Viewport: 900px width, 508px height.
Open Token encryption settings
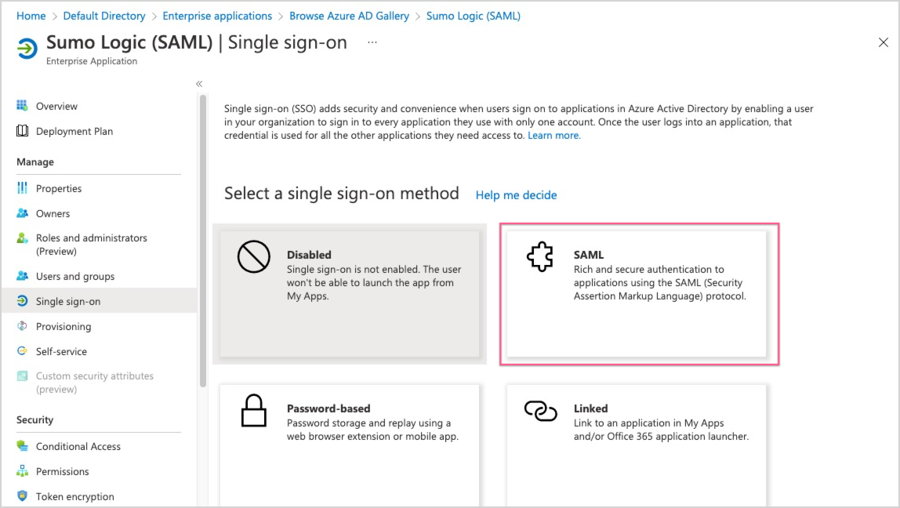coord(75,496)
